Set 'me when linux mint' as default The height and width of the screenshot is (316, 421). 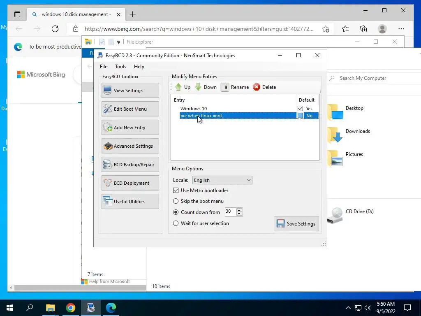click(300, 116)
